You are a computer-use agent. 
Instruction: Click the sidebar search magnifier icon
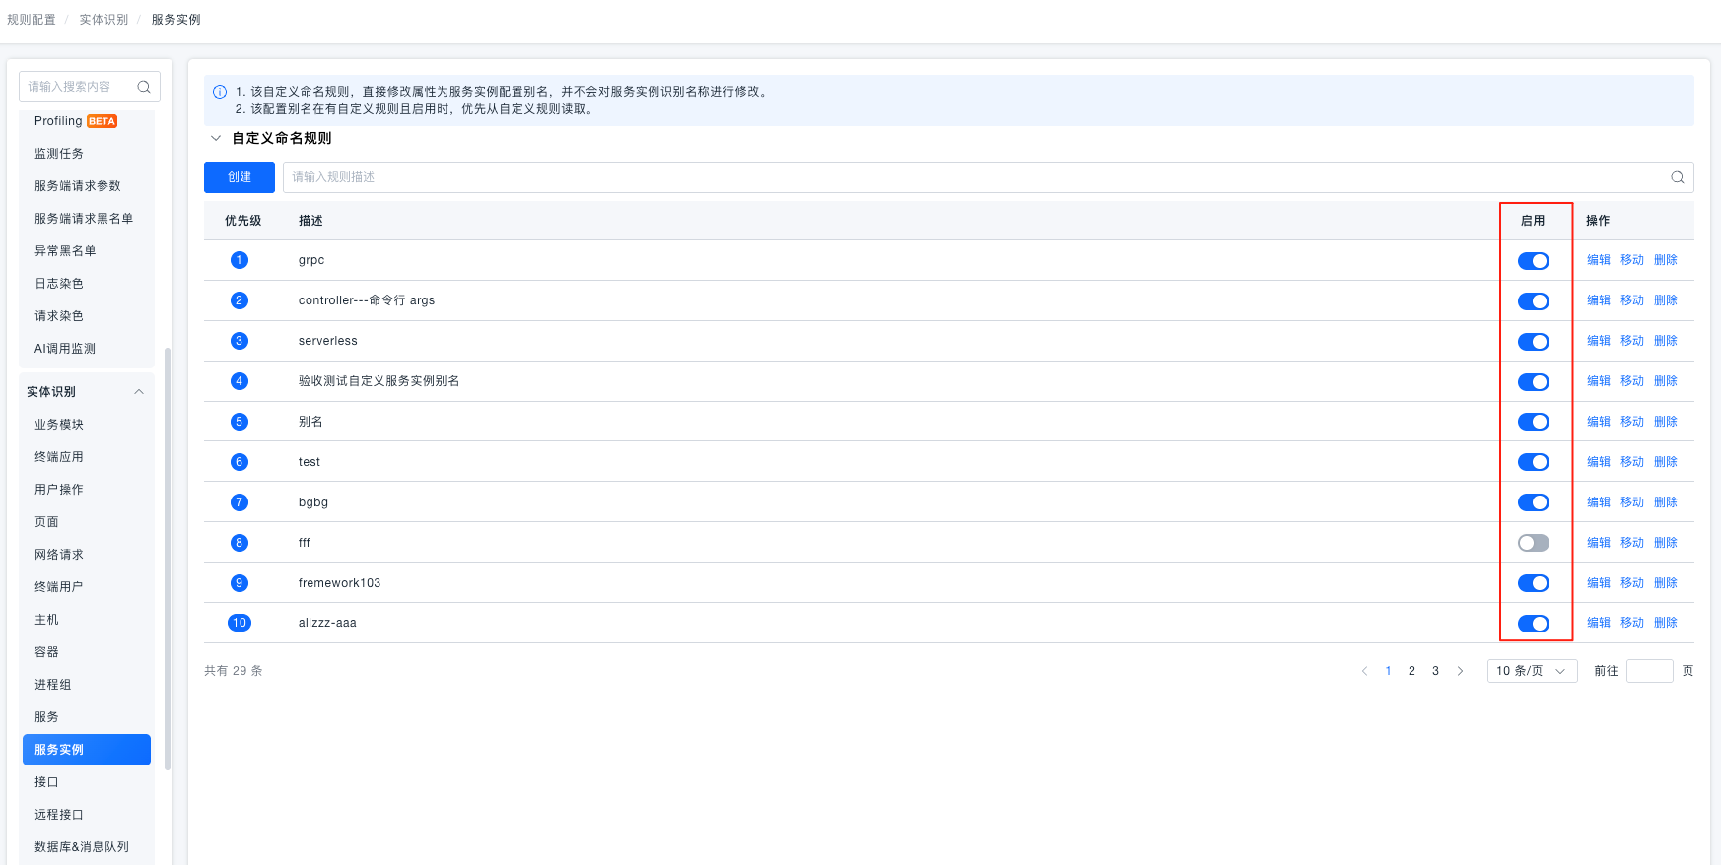pyautogui.click(x=144, y=87)
